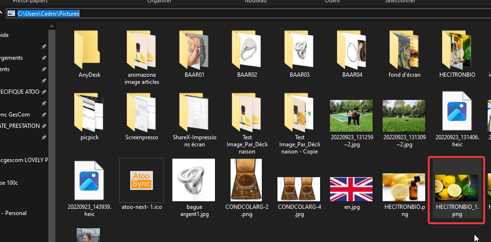Select the HECITRONBIO folder
491x242 pixels.
point(457,54)
